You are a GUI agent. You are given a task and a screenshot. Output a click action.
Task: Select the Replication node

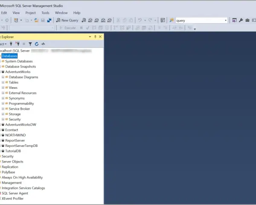click(10, 167)
